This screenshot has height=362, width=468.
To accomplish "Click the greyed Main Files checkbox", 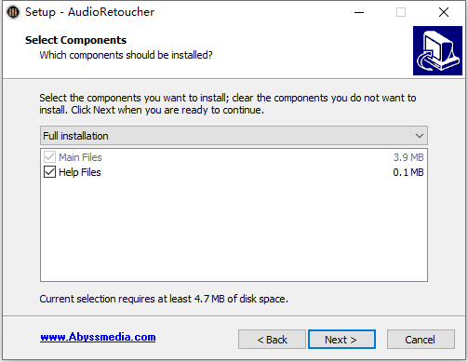I will [49, 157].
